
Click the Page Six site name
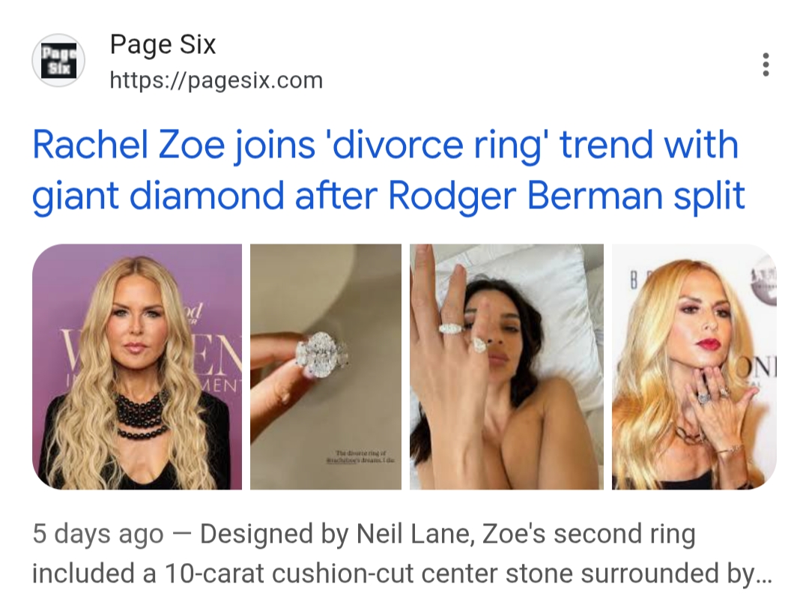click(x=163, y=45)
